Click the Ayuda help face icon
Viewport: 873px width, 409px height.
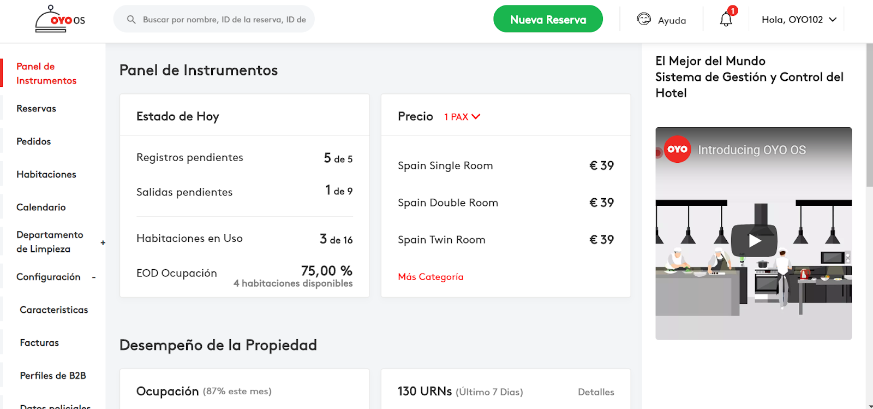tap(644, 19)
